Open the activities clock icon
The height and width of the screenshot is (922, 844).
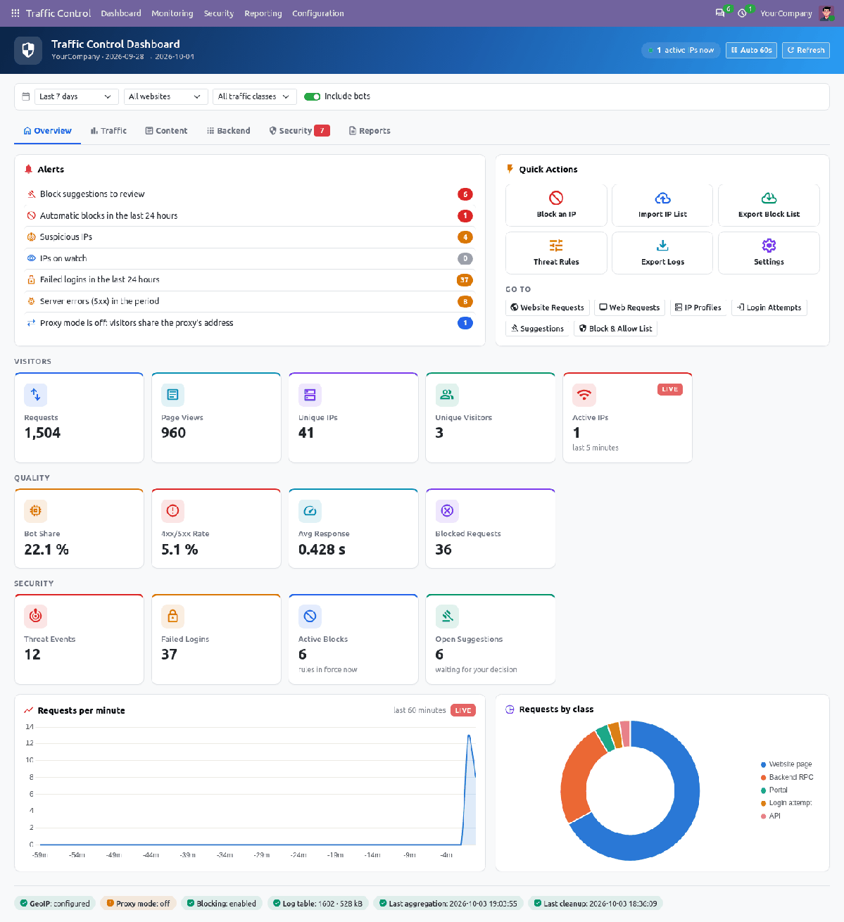pos(742,13)
